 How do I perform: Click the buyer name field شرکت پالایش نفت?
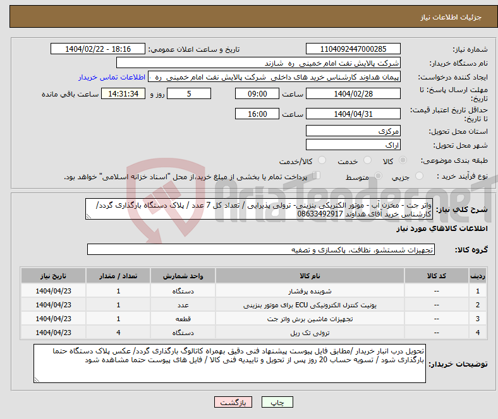pyautogui.click(x=258, y=63)
